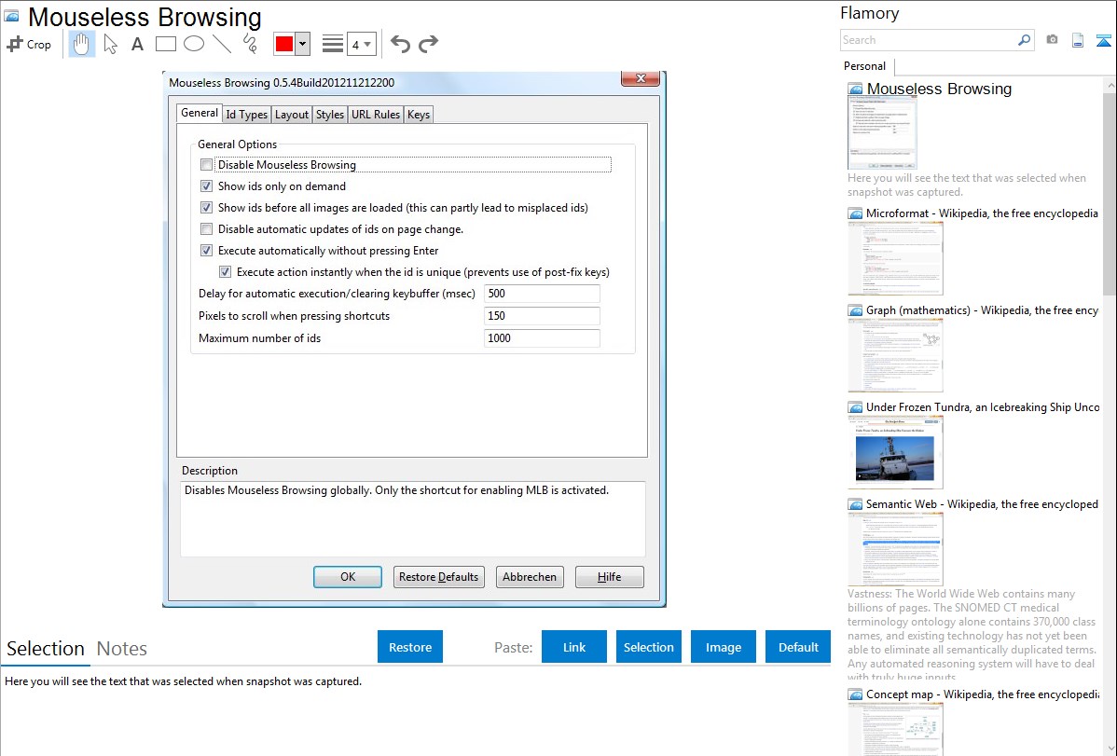Paste as Link
The height and width of the screenshot is (756, 1117).
[x=574, y=646]
